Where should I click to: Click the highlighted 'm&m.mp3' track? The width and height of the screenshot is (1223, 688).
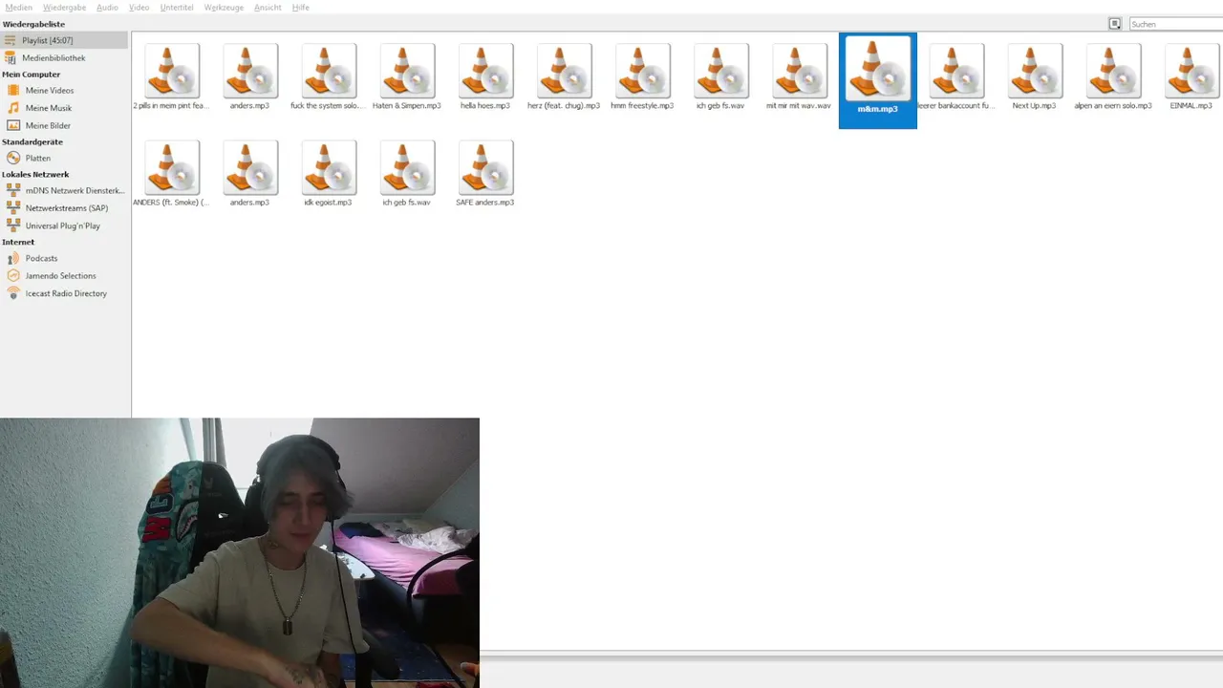pos(877,80)
